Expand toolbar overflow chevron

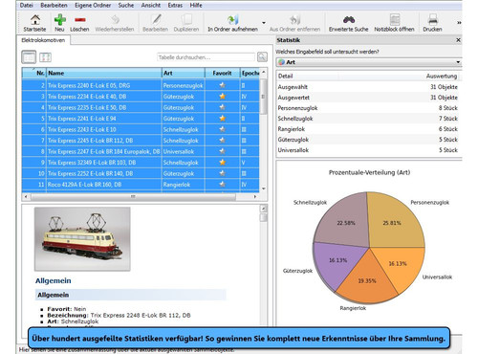[459, 23]
